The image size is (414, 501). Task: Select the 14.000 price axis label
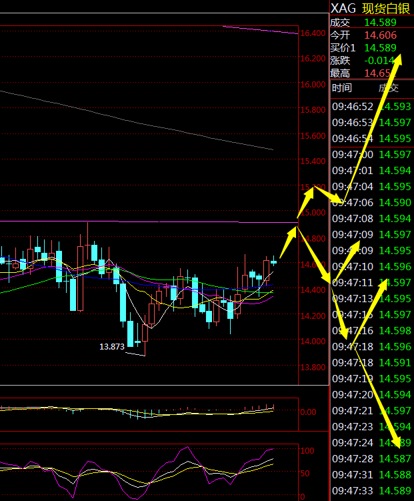click(x=313, y=342)
